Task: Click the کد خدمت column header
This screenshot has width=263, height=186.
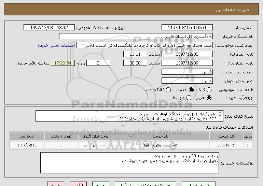Action: [226, 137]
